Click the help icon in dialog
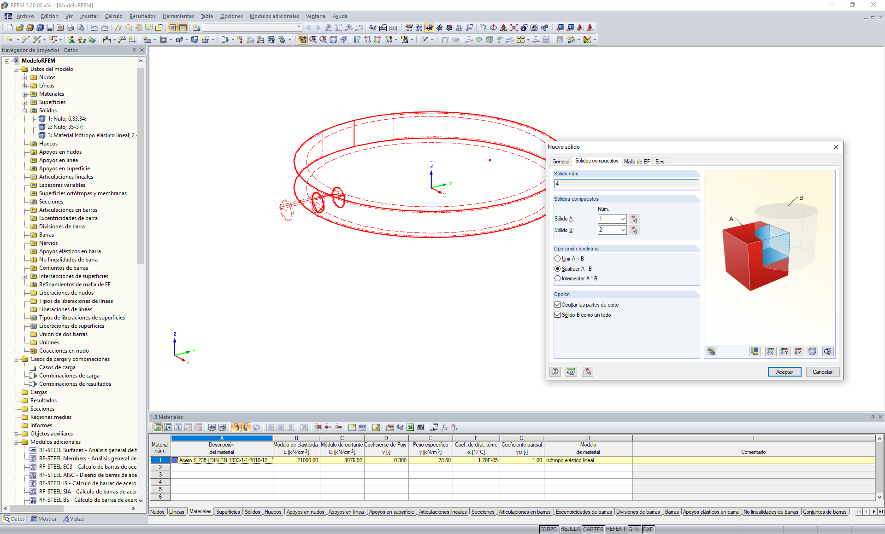Image resolution: width=885 pixels, height=534 pixels. [555, 372]
